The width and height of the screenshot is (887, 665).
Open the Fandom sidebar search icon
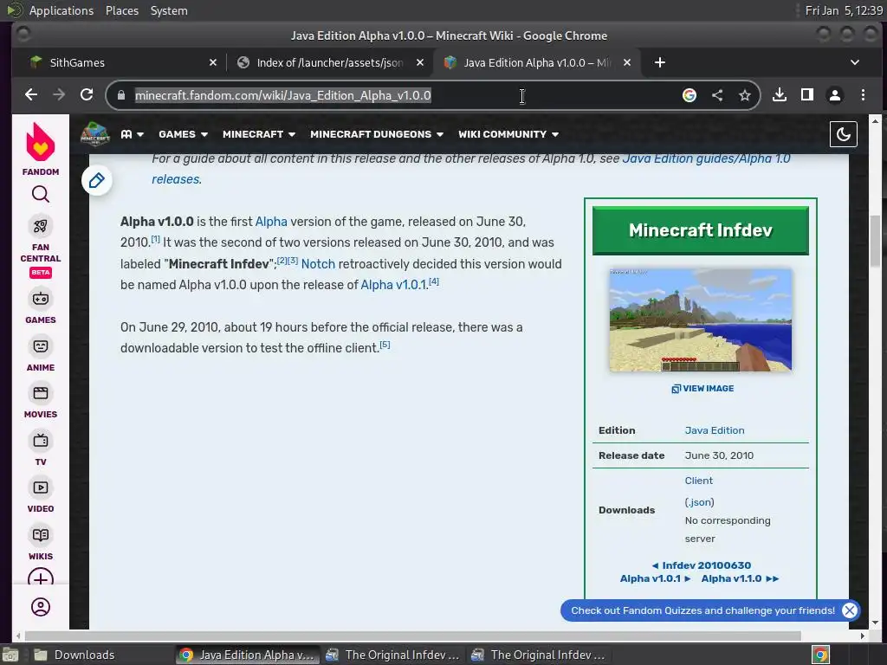click(x=40, y=195)
